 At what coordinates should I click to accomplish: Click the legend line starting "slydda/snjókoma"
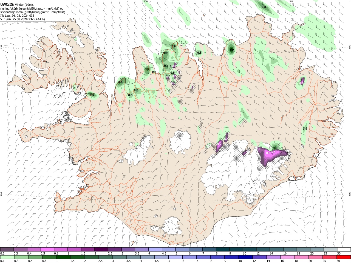33,12
